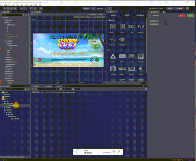This screenshot has height=161, width=196.
Task: Switch to the second node library tab
Action: (x=127, y=16)
